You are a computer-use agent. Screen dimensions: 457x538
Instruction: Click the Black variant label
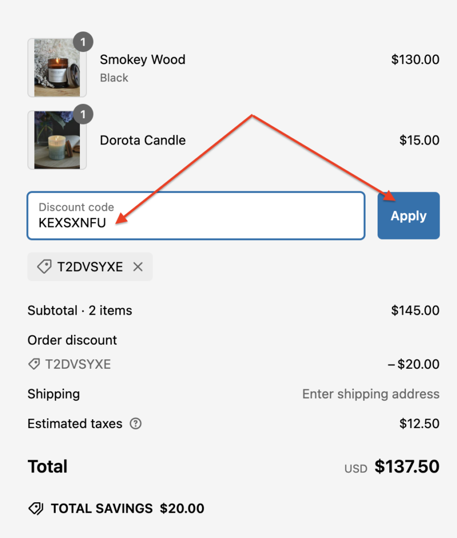coord(114,78)
